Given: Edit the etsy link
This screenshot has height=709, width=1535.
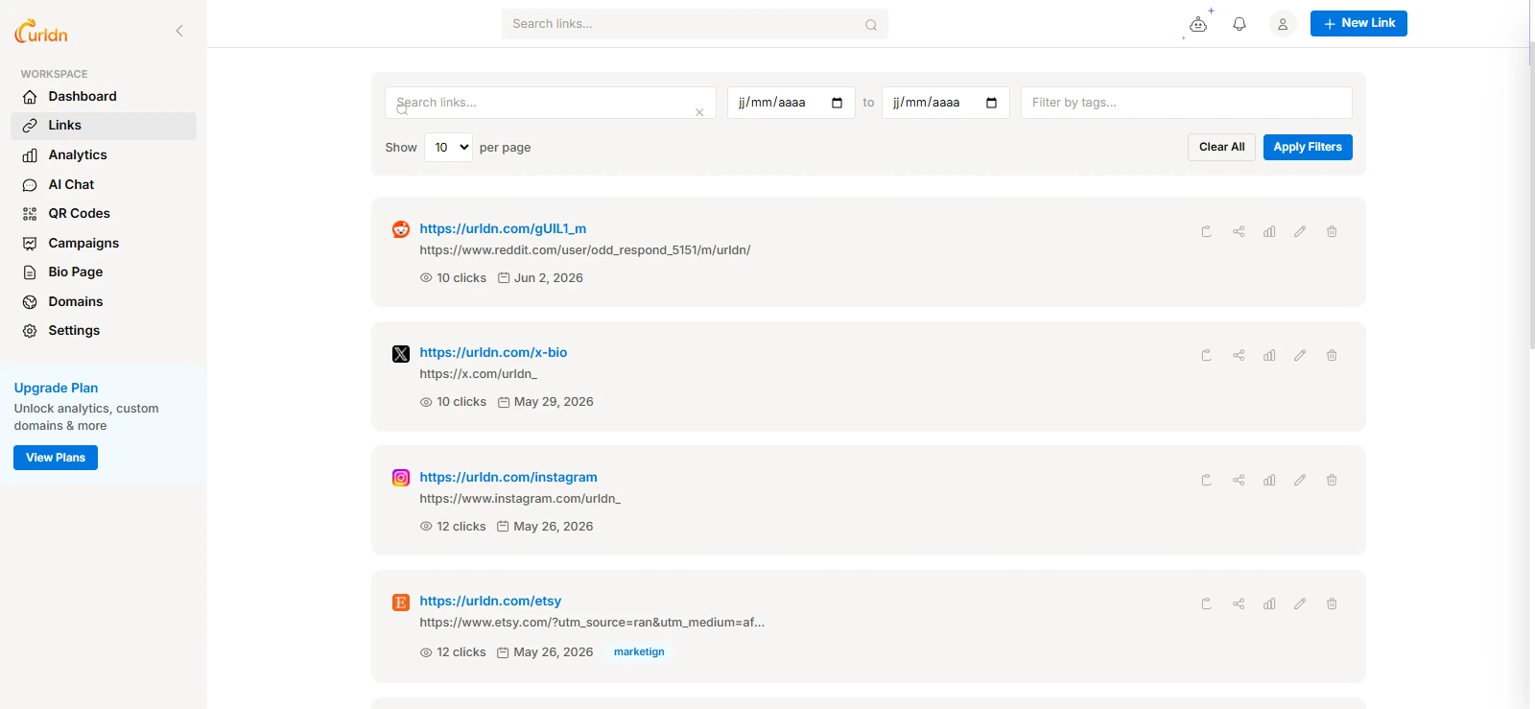Looking at the screenshot, I should [1300, 603].
